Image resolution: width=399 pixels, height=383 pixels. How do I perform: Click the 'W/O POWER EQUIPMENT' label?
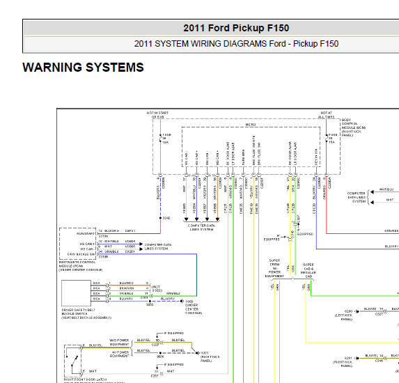[x=119, y=342]
